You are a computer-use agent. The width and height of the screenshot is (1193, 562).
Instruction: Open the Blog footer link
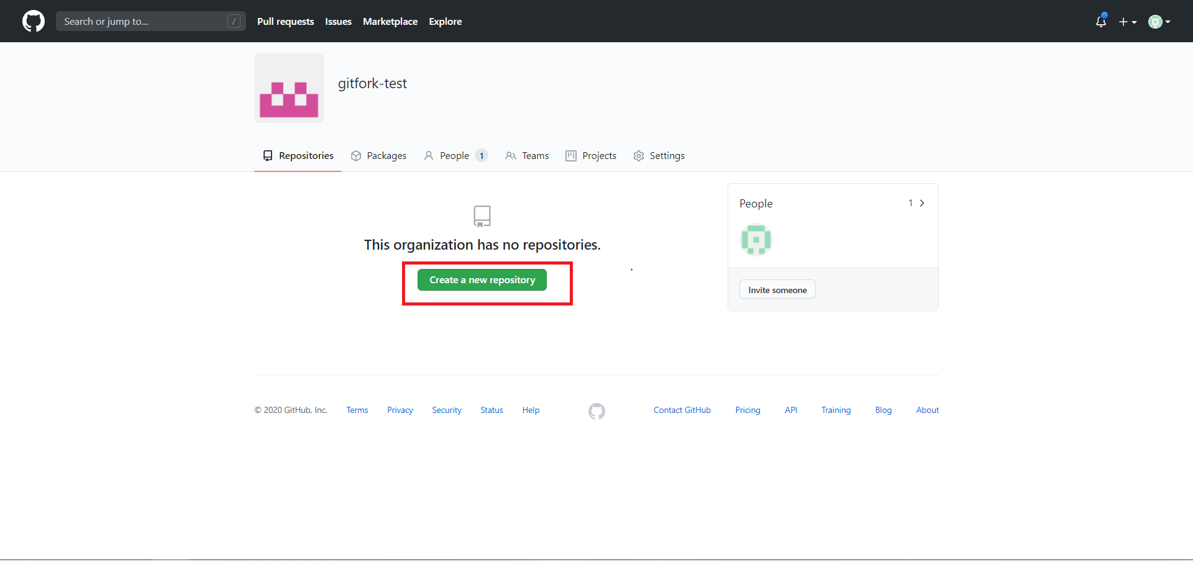[884, 410]
